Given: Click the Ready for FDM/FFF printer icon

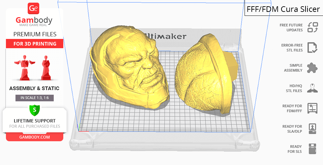Looking at the screenshot, I should tap(312, 108).
